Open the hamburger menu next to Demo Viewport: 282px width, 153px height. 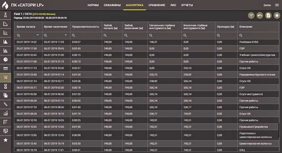point(277,5)
